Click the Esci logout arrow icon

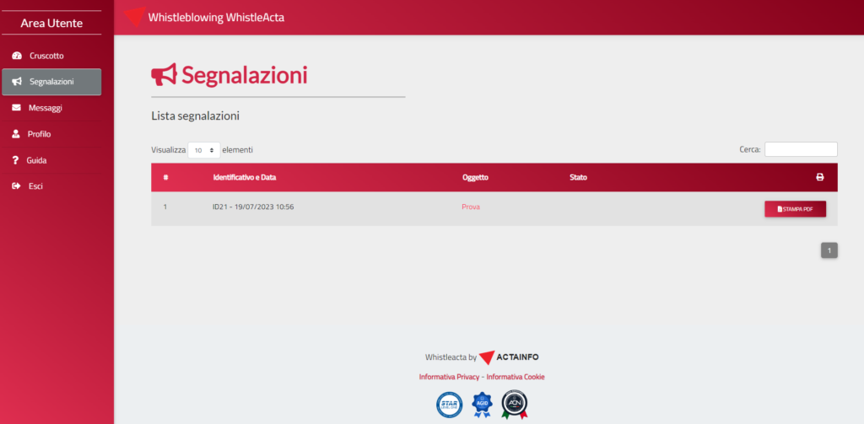(x=16, y=186)
